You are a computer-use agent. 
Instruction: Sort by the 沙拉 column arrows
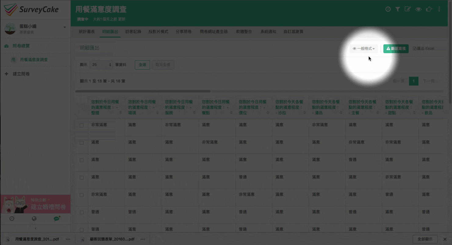coord(305,113)
